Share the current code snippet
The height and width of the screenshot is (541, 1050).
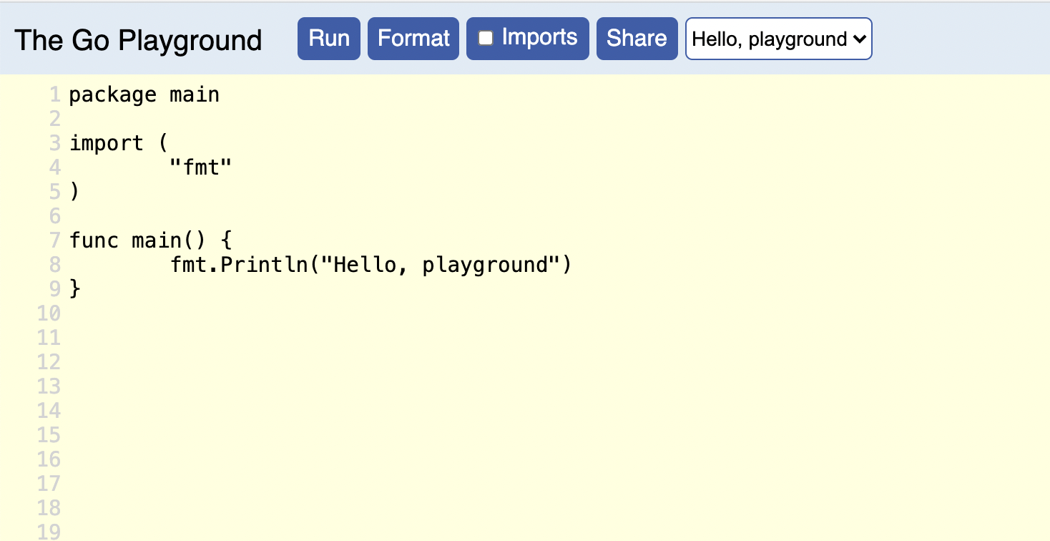point(636,39)
